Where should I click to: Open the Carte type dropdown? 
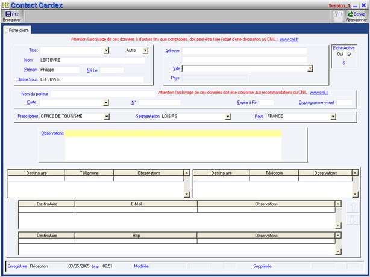(106, 102)
